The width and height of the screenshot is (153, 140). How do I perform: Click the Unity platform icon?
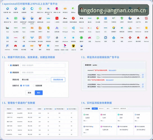pos(73,28)
